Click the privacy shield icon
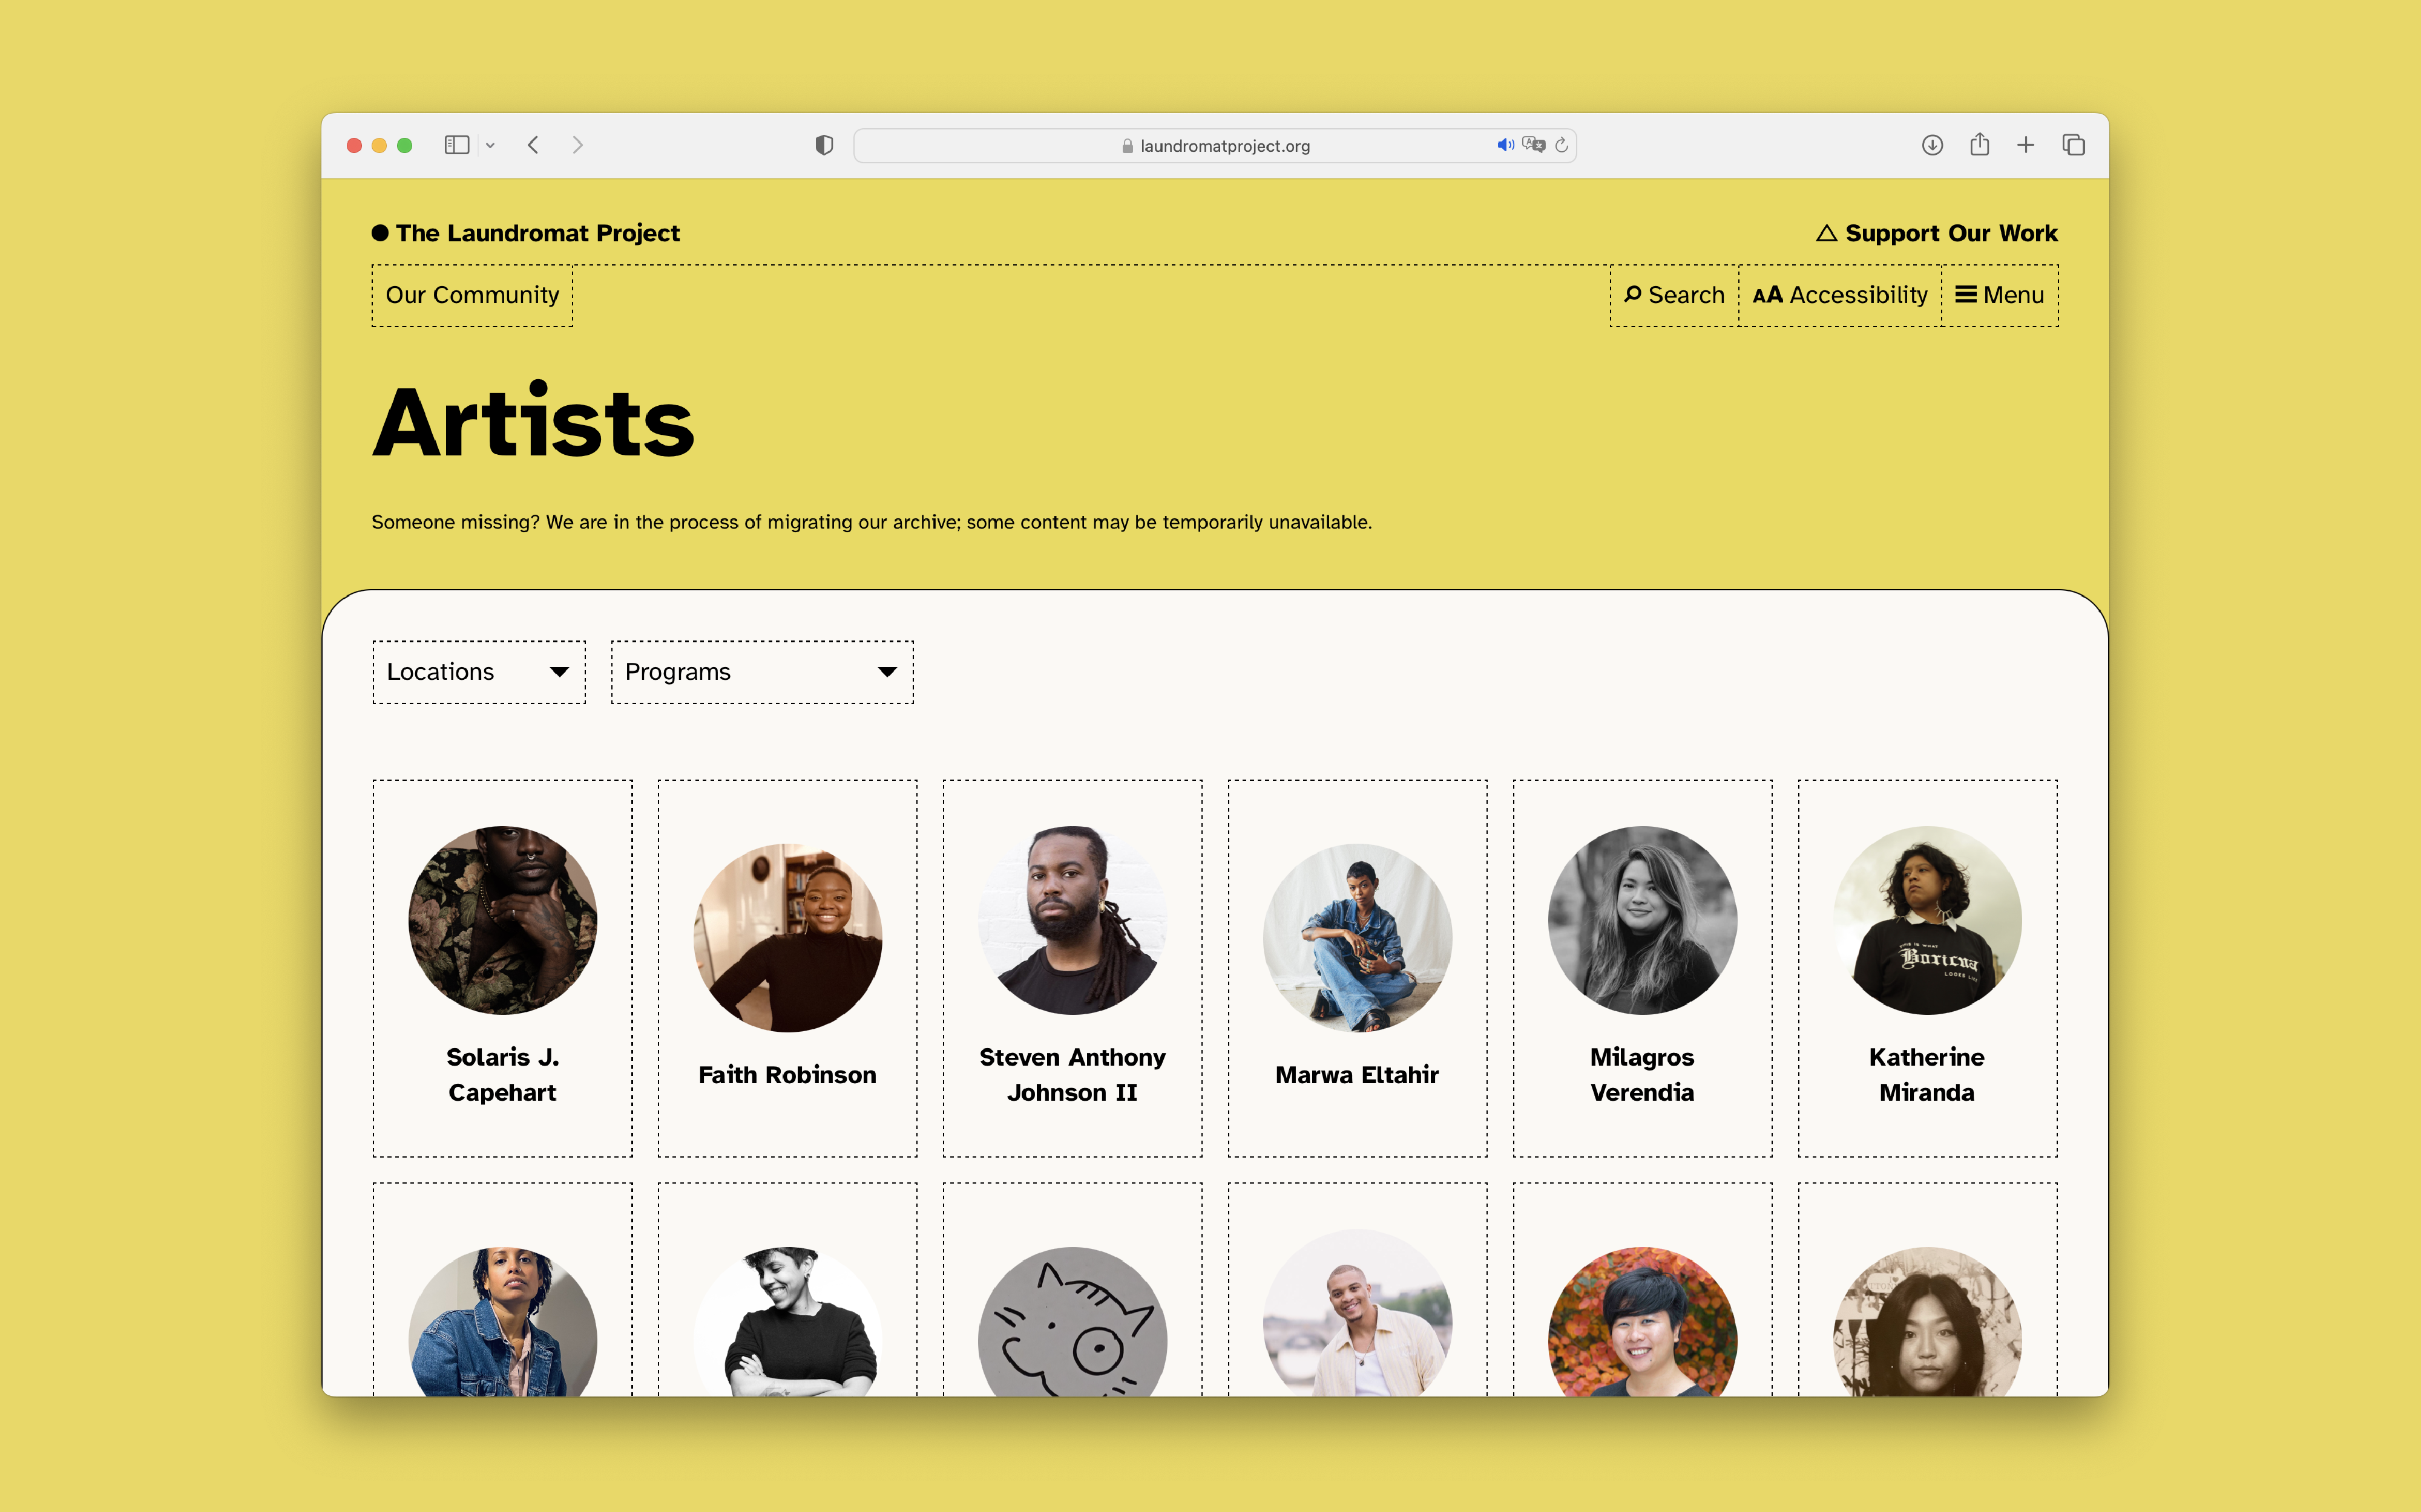Image resolution: width=2421 pixels, height=1512 pixels. 823,145
